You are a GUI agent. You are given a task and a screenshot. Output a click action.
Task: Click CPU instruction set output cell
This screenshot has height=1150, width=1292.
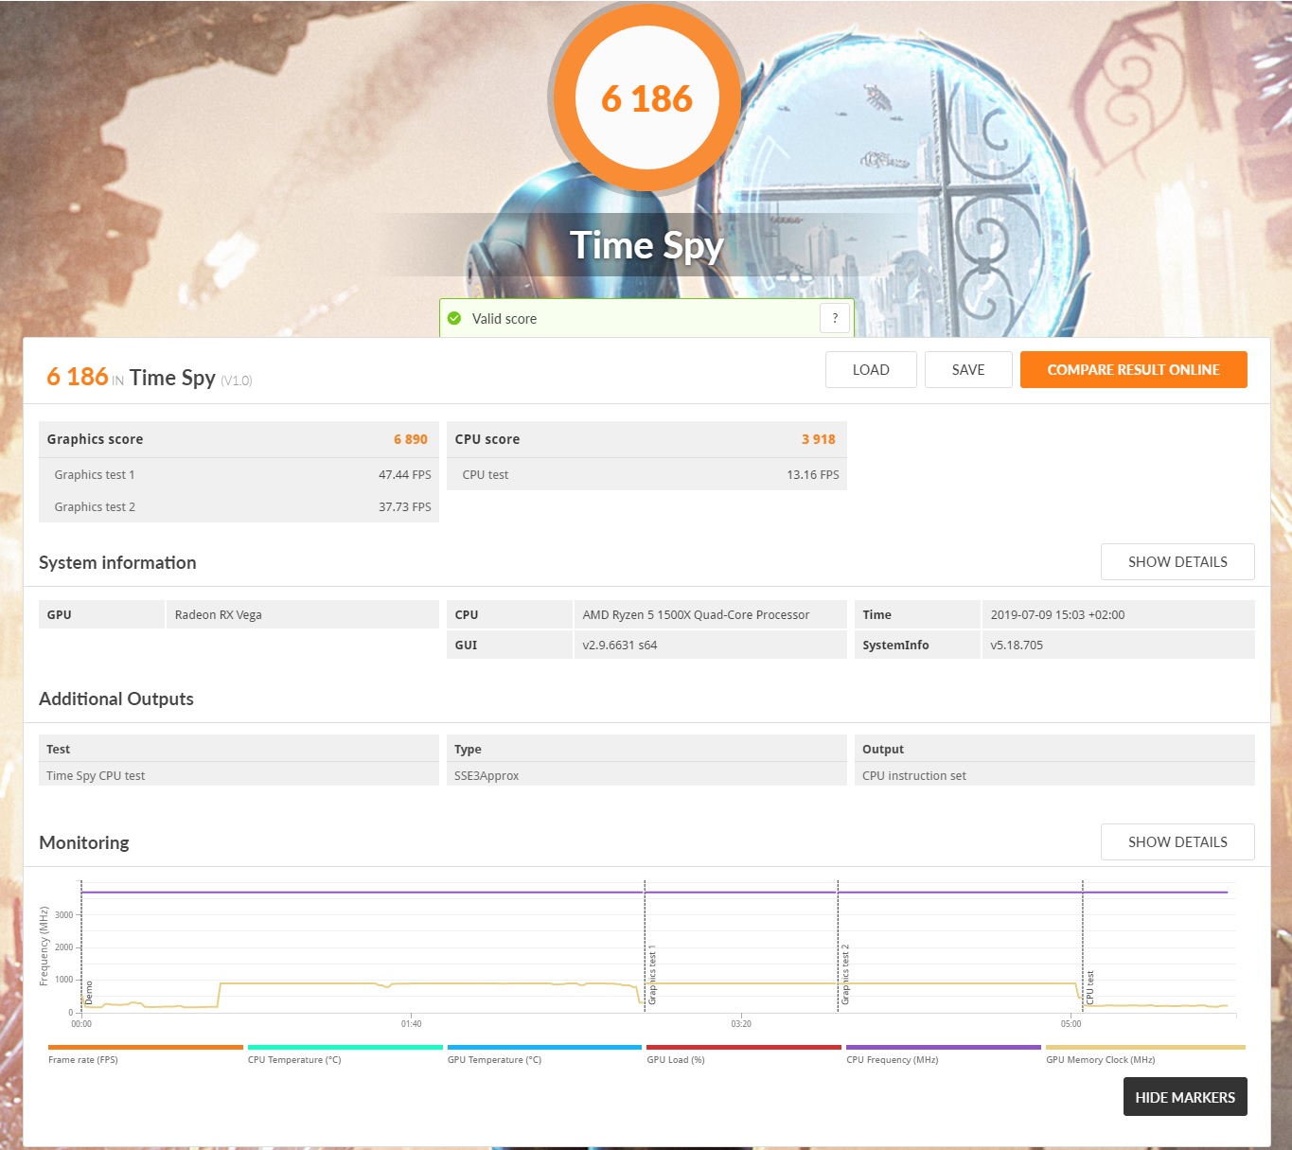[1054, 775]
